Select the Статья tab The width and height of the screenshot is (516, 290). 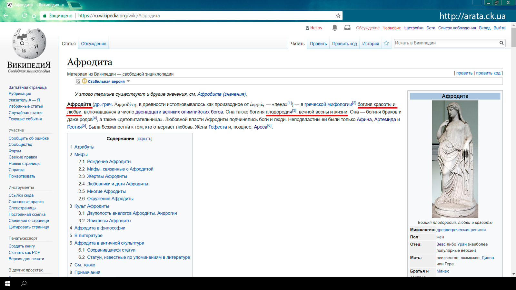click(69, 43)
